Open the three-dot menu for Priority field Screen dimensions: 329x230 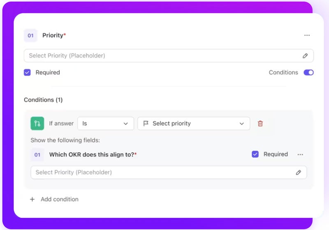307,35
